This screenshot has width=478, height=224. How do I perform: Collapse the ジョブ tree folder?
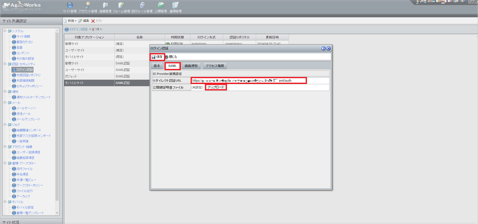point(5,125)
